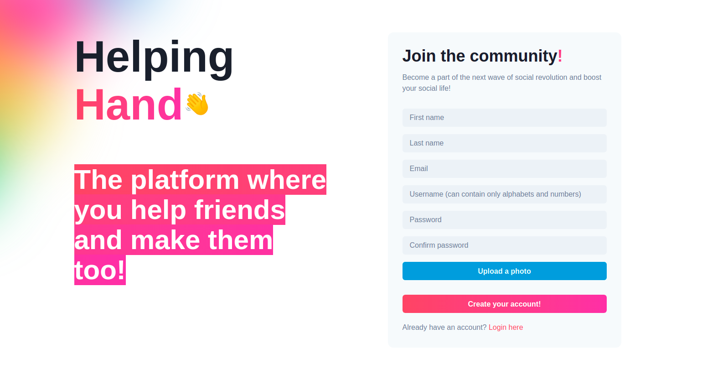Click the pink "Hand" logo word
This screenshot has width=728, height=375.
(x=129, y=105)
